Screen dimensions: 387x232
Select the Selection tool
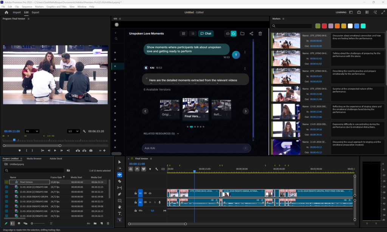point(119,162)
